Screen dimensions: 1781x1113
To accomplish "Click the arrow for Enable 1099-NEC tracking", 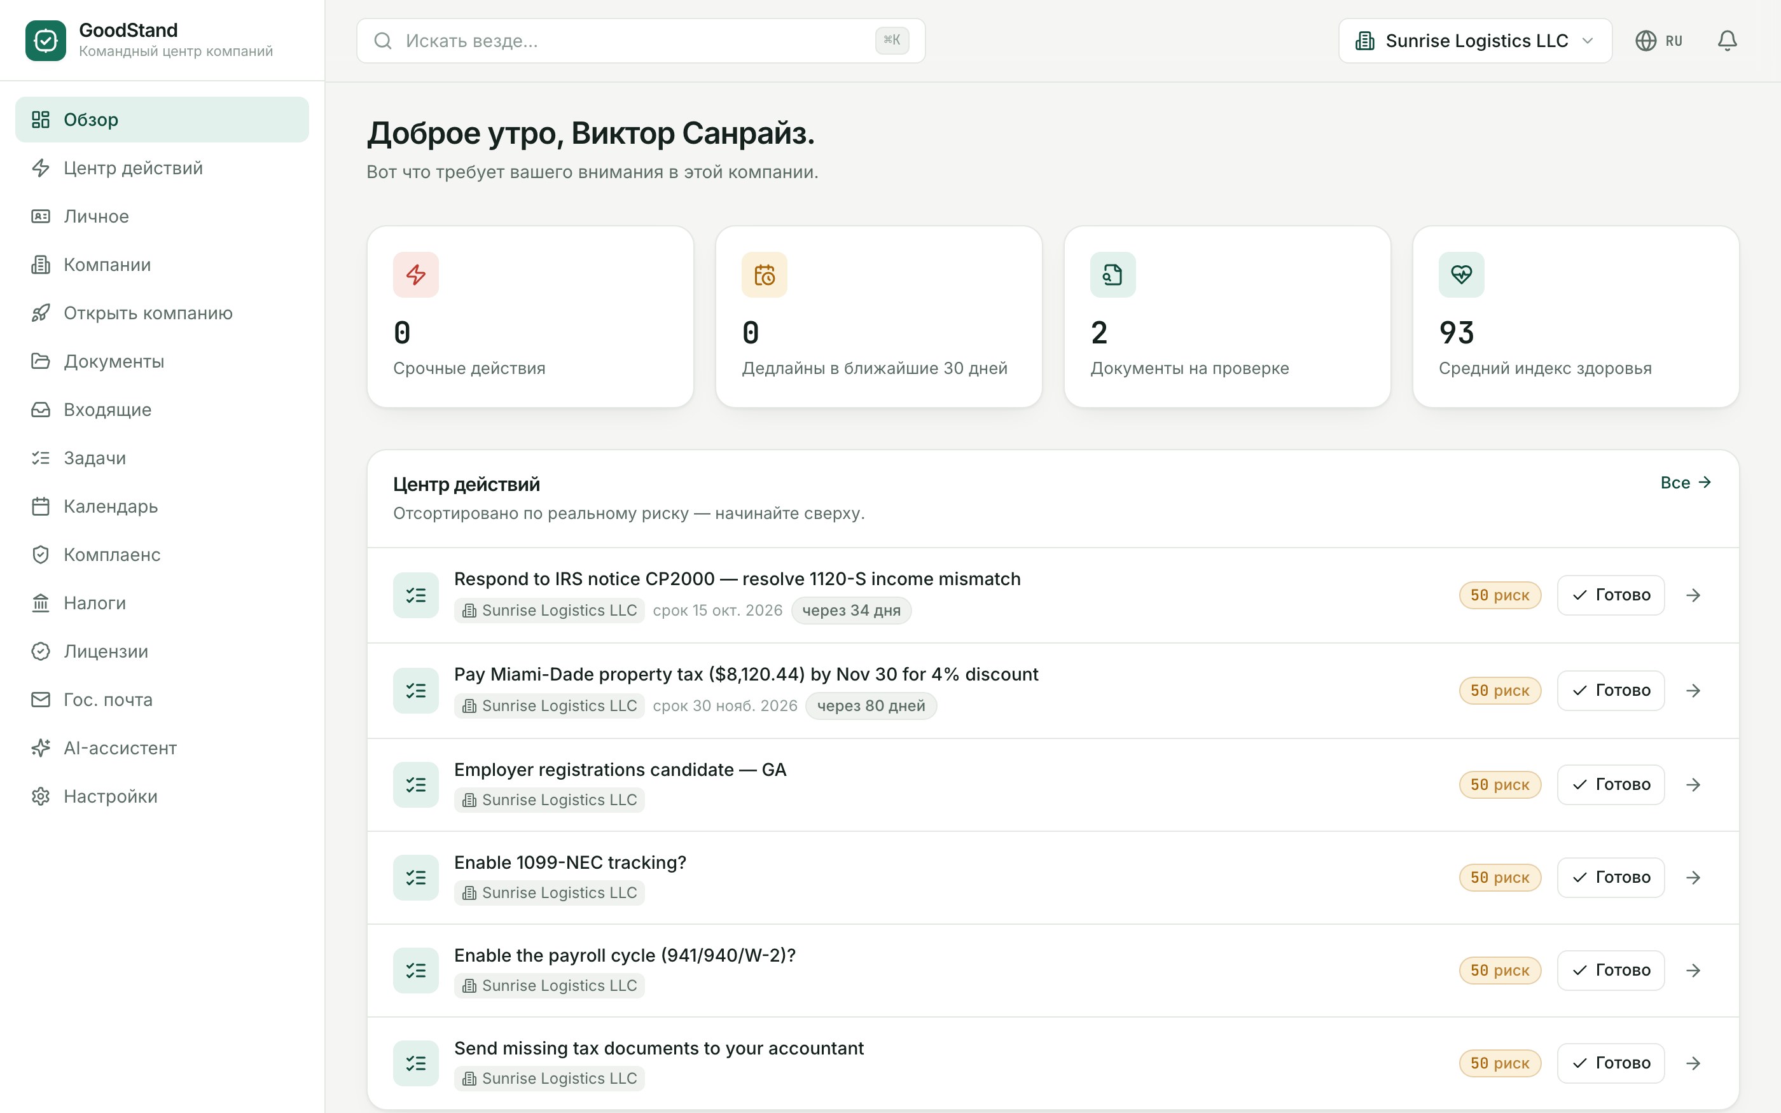I will [1693, 878].
